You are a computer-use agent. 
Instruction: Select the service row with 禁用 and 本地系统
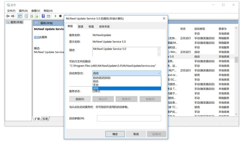click(x=201, y=75)
